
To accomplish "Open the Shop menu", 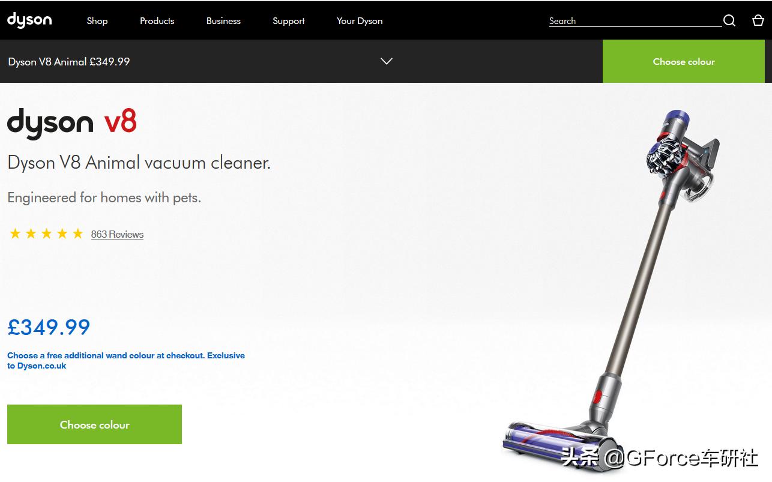I will point(97,20).
